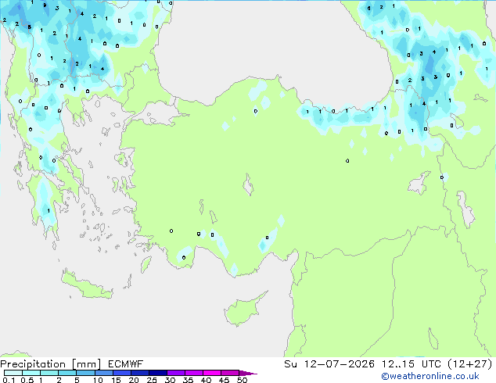Select the 10–15 mm legend swatch
The image size is (496, 383).
click(x=104, y=373)
